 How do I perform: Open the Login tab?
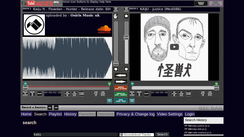point(189,114)
